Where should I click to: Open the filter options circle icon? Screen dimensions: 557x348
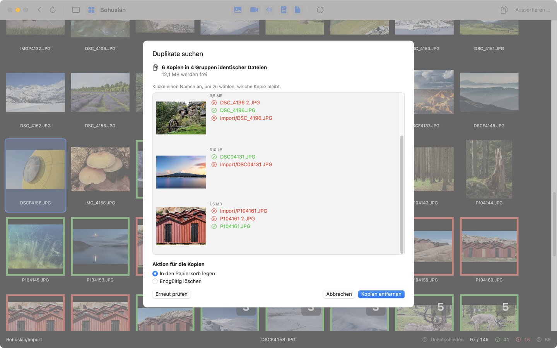click(320, 10)
